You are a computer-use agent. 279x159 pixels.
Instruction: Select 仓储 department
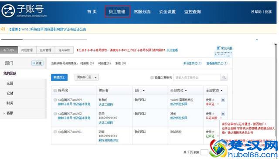(10, 93)
